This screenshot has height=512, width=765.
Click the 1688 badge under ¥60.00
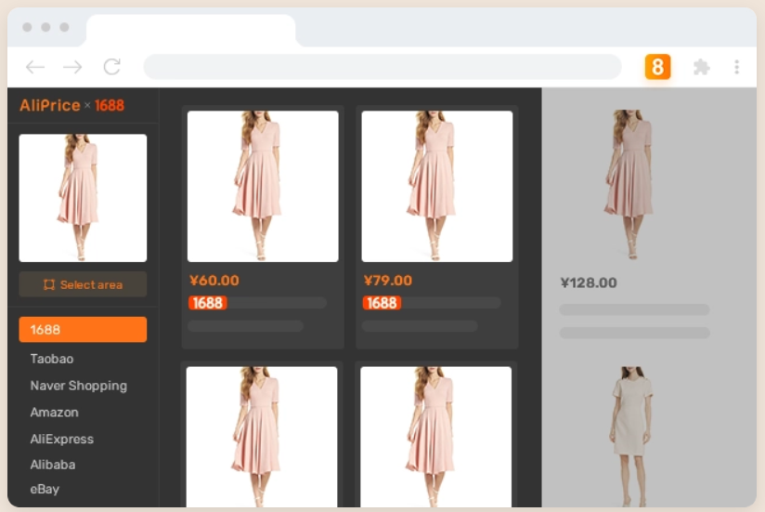tap(207, 303)
